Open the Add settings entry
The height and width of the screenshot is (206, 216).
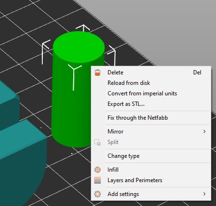pos(151,194)
